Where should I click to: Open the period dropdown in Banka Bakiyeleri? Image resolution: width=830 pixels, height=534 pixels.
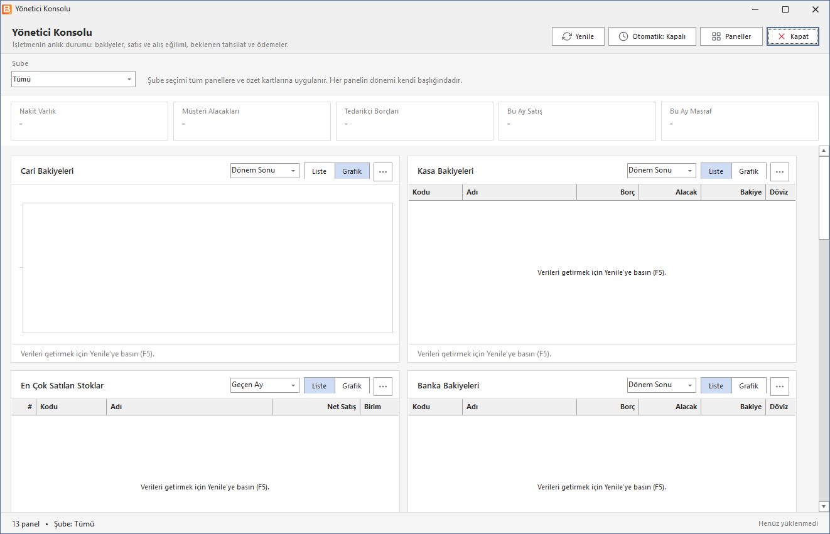coord(662,385)
